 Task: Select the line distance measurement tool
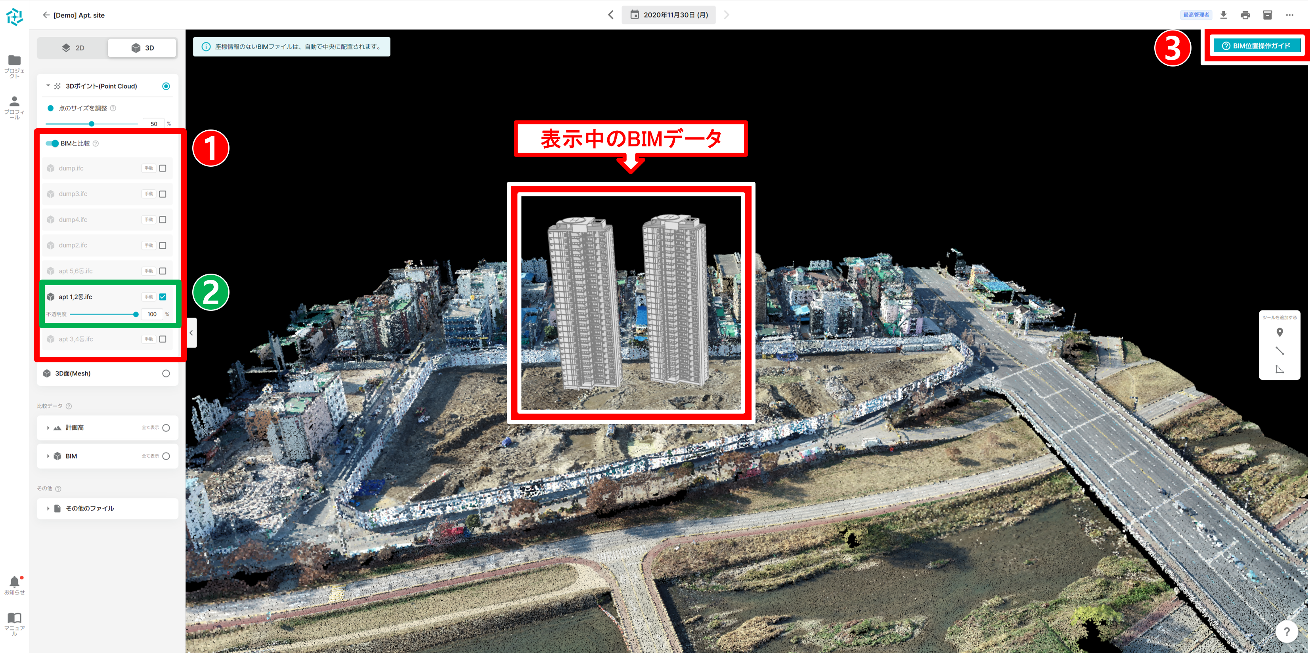click(1279, 351)
